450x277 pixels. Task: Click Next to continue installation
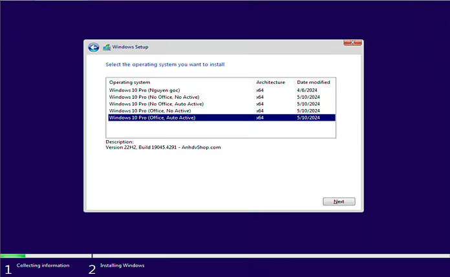pyautogui.click(x=339, y=201)
